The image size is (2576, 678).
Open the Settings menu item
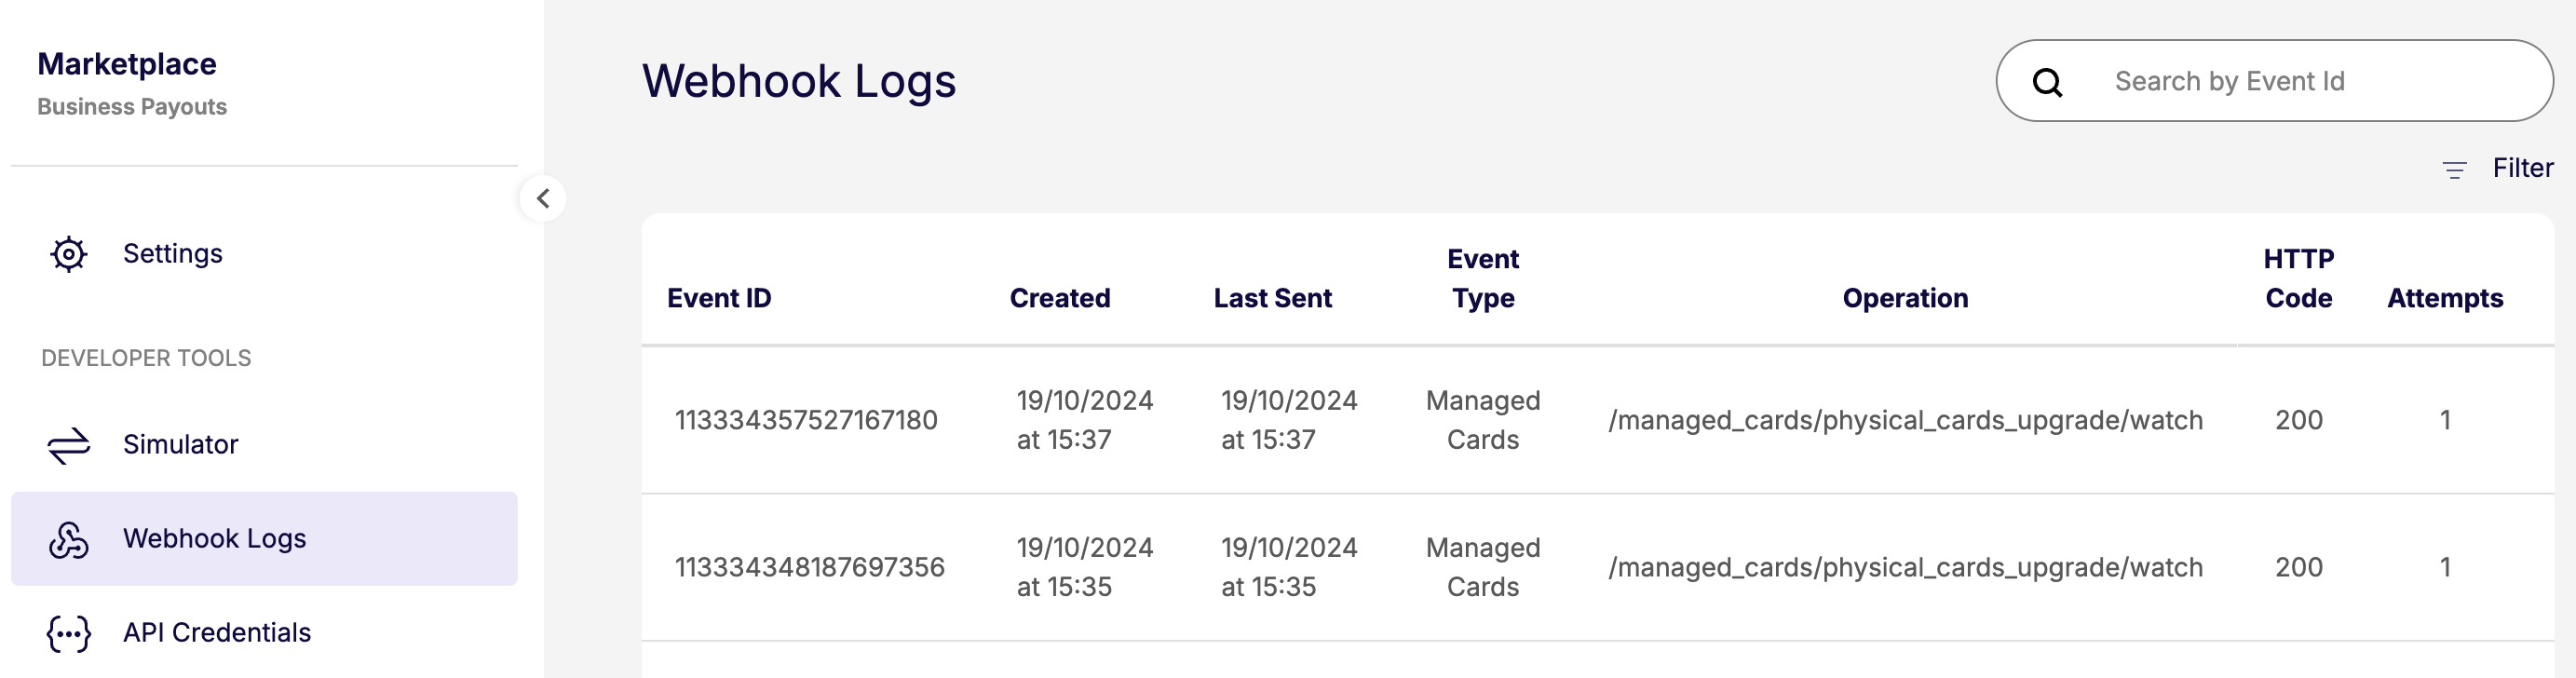point(172,254)
